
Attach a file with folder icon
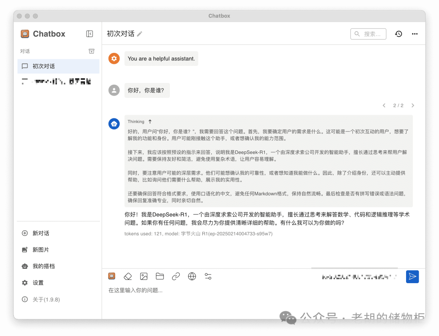point(160,276)
